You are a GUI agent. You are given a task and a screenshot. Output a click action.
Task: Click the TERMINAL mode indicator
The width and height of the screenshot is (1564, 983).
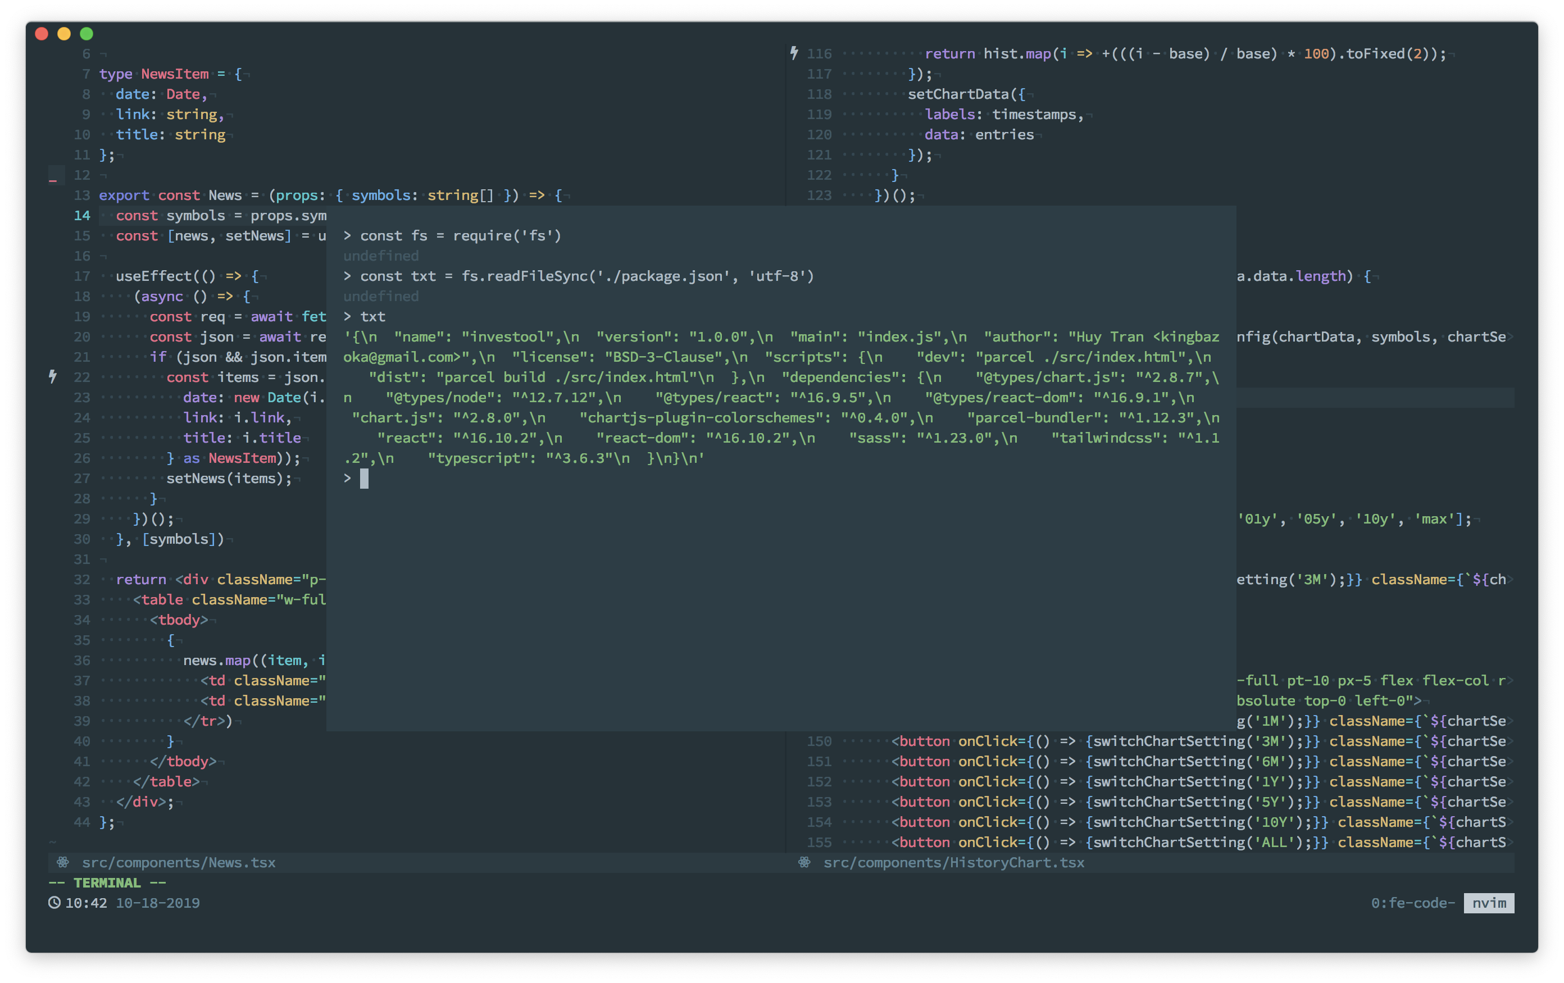tap(107, 882)
